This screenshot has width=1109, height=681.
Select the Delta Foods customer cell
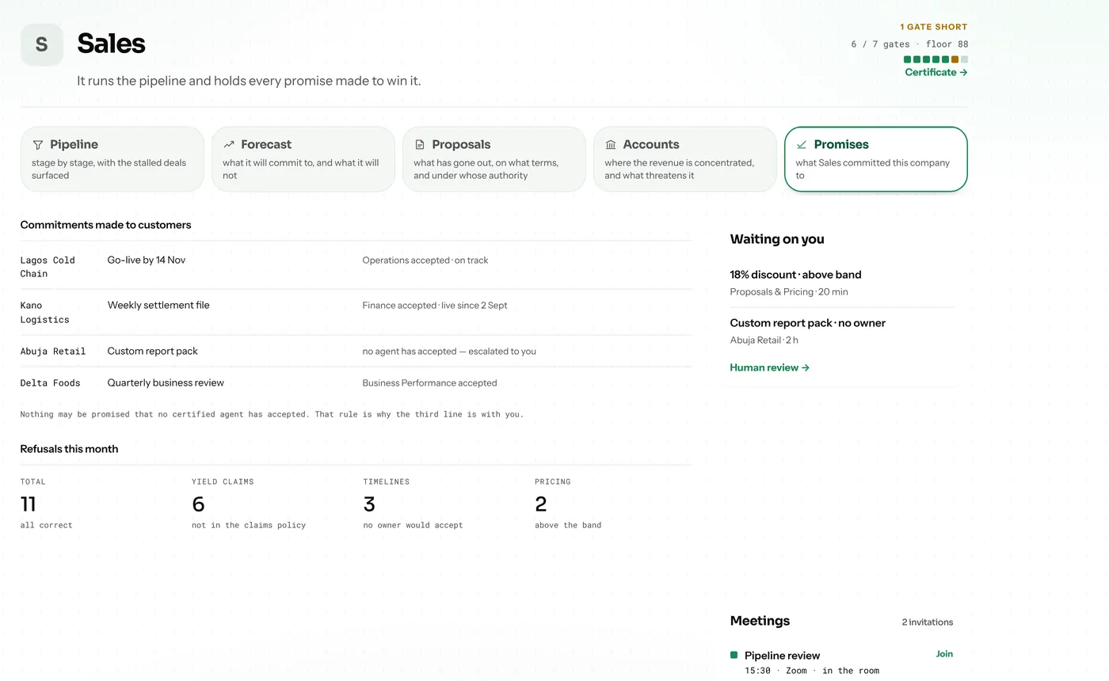click(51, 383)
